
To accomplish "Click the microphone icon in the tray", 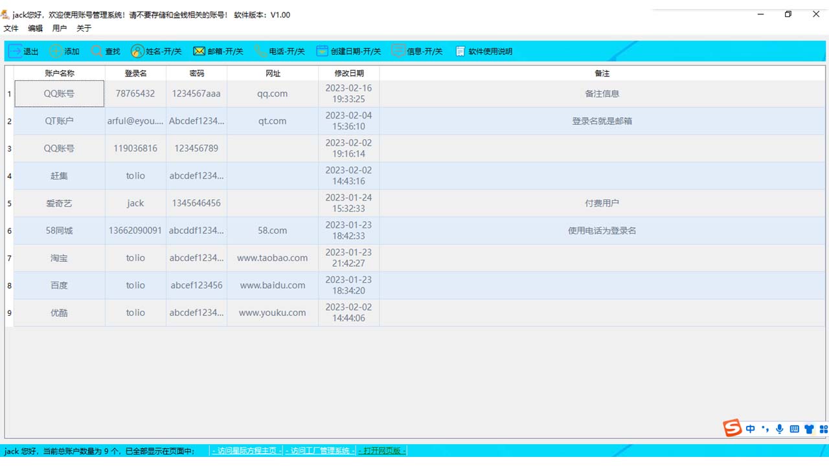I will 780,428.
